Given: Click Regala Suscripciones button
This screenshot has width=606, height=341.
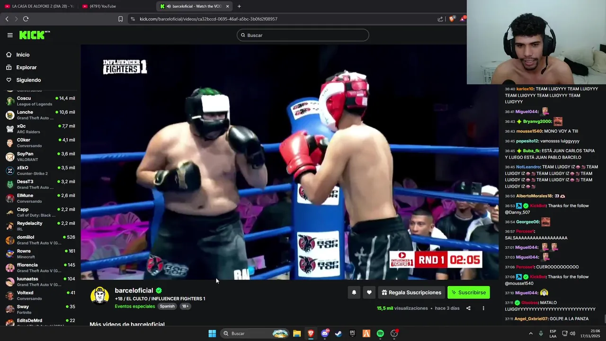Looking at the screenshot, I should 411,293.
